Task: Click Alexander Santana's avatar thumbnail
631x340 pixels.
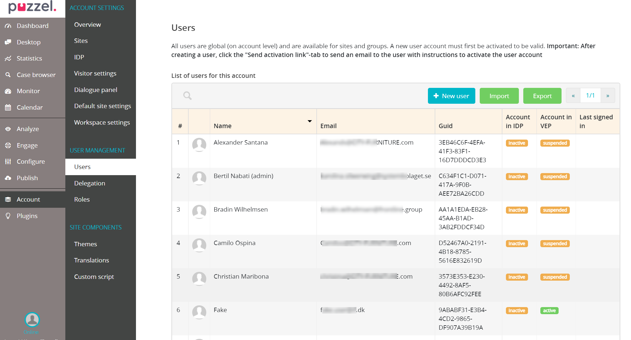Action: coord(199,145)
